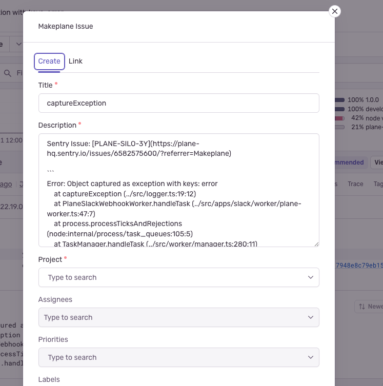Click the 'Labels' field label

tap(49, 379)
